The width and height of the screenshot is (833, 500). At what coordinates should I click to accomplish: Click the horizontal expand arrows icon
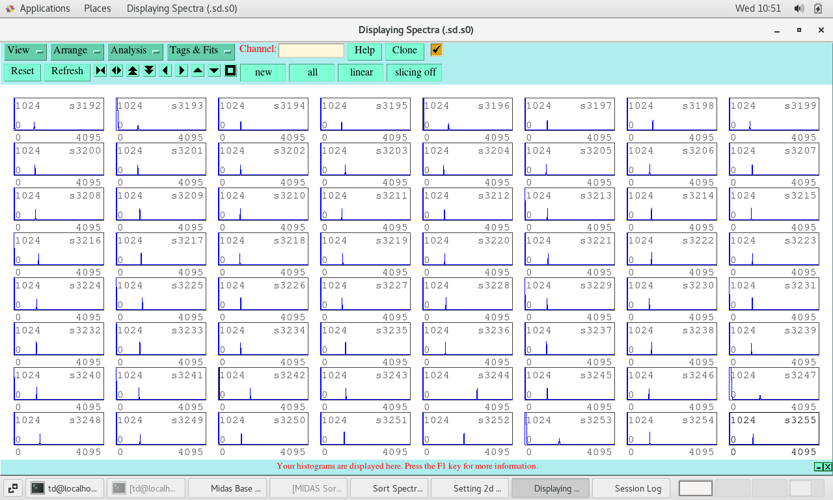[x=116, y=71]
